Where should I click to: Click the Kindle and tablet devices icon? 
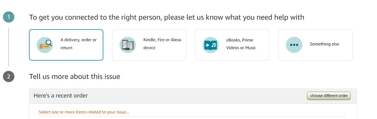(x=128, y=45)
